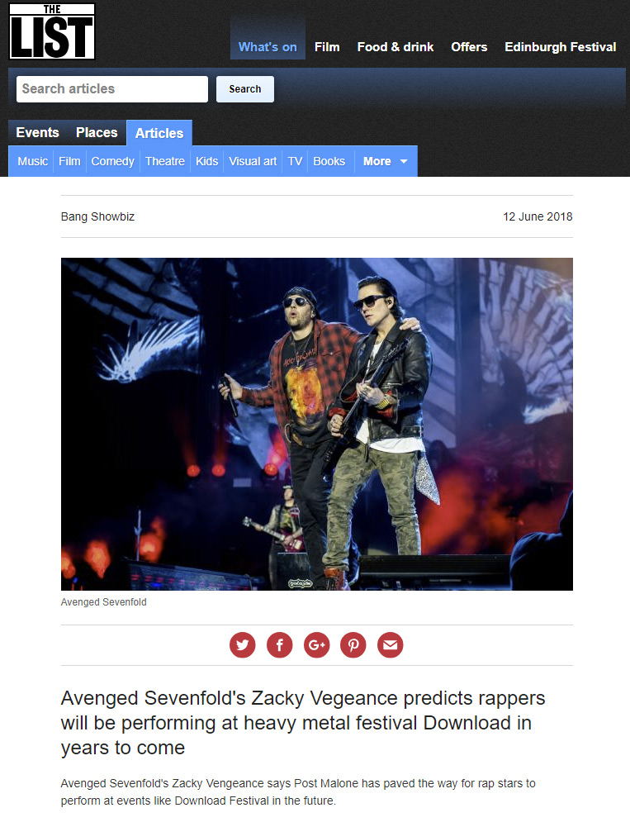Open the Film top menu
The image size is (630, 822).
tap(327, 46)
